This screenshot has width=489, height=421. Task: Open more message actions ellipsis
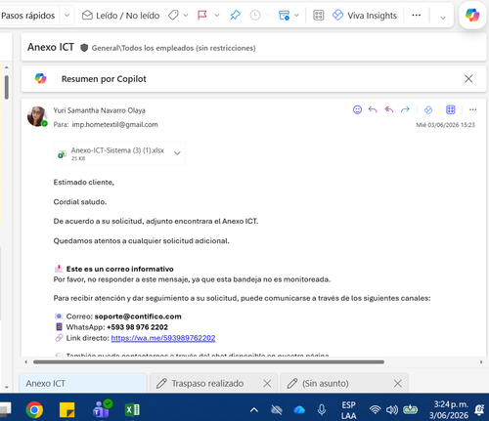click(473, 109)
